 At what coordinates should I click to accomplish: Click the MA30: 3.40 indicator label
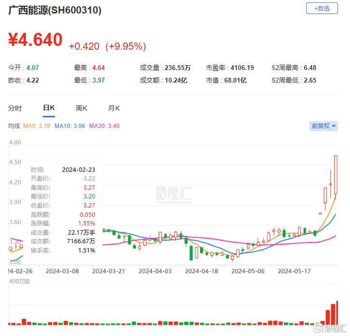point(104,126)
